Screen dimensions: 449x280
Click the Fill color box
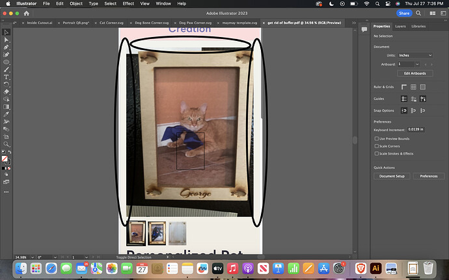(5, 159)
